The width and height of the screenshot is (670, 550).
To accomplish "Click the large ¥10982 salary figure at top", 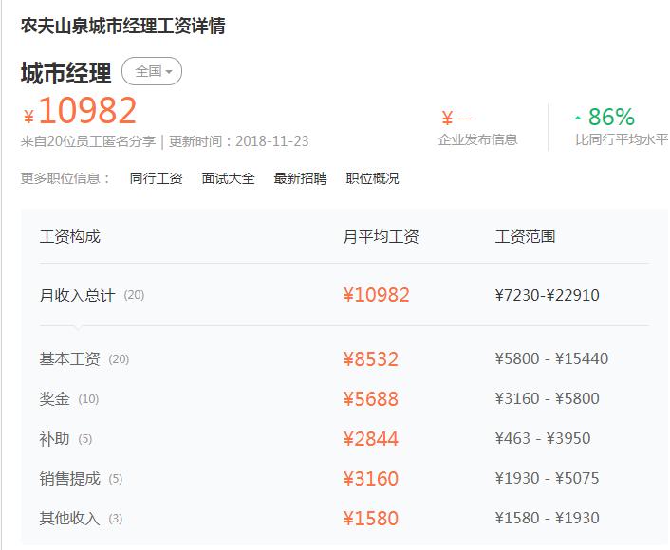I will [80, 111].
